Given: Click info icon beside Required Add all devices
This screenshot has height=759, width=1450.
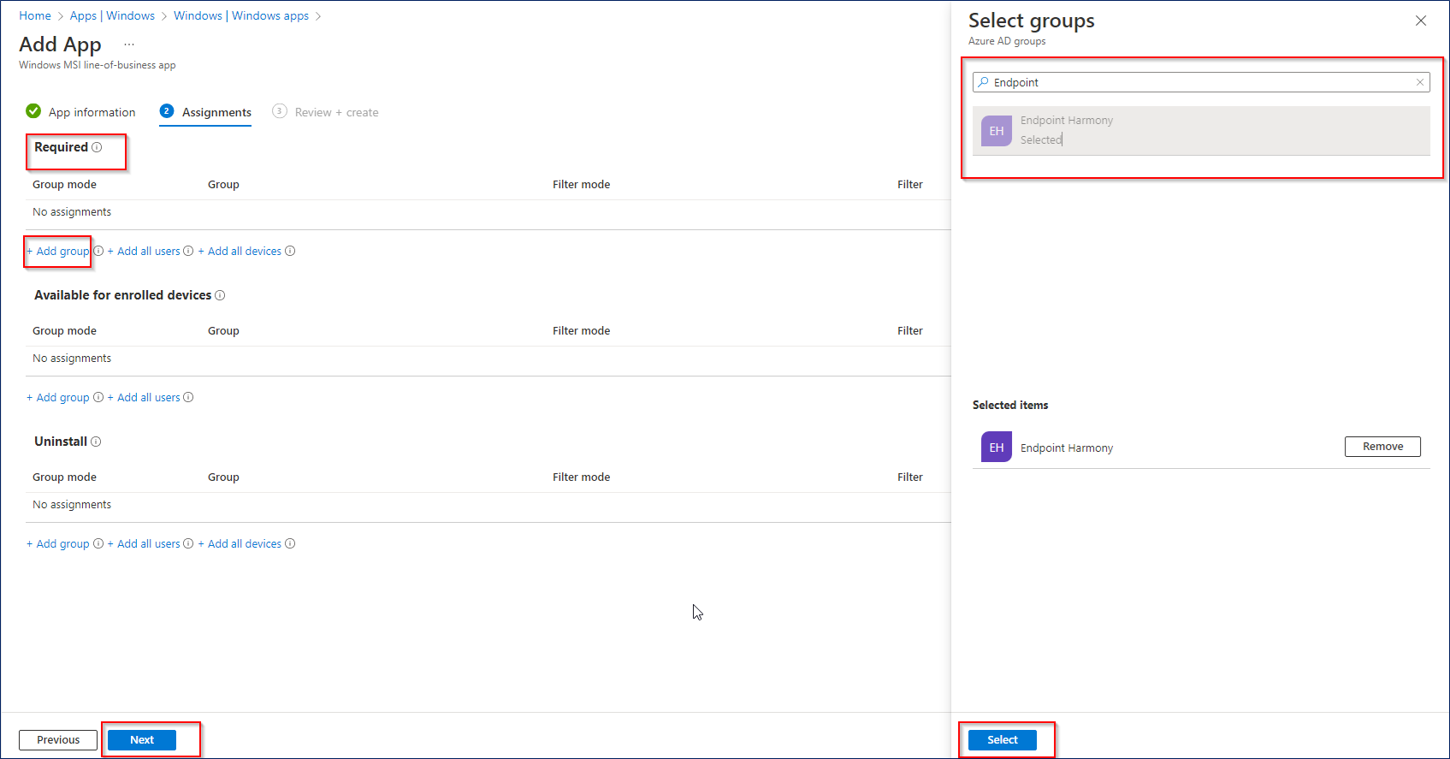Looking at the screenshot, I should (290, 251).
